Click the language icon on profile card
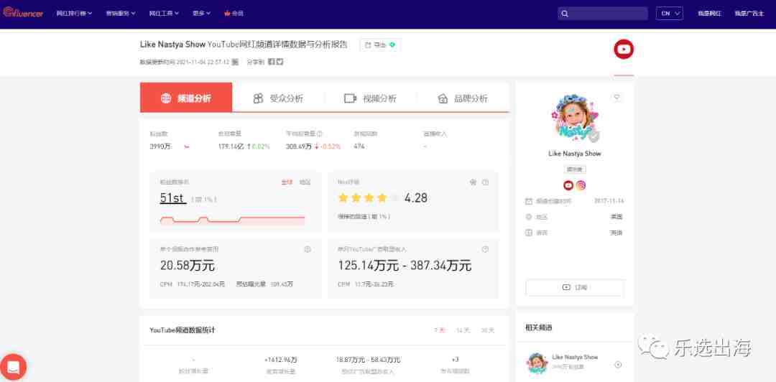The image size is (776, 382). pyautogui.click(x=529, y=233)
